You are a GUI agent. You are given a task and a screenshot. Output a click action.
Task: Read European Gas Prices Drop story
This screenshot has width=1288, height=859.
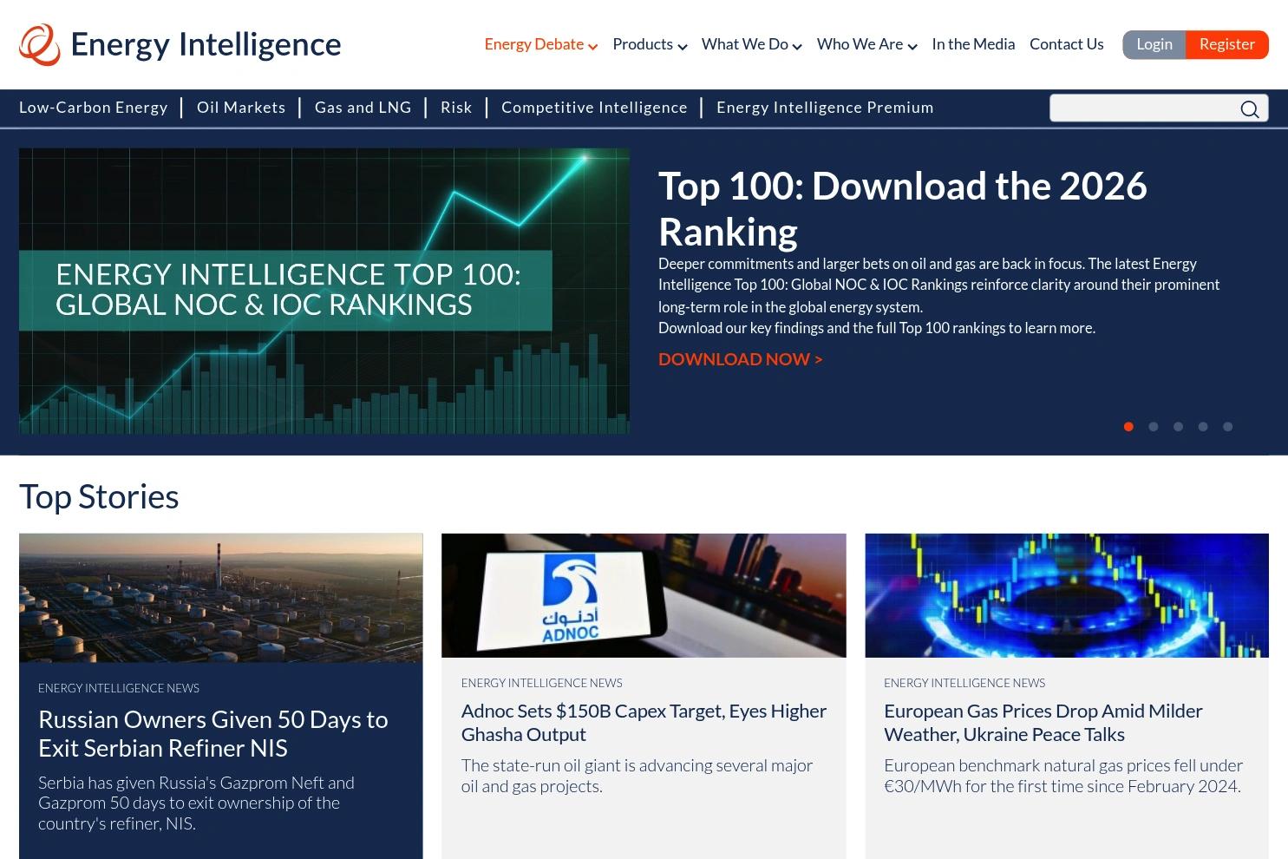(1043, 722)
